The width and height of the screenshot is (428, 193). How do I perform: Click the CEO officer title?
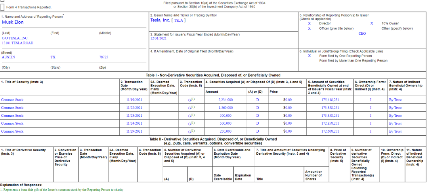point(362,34)
